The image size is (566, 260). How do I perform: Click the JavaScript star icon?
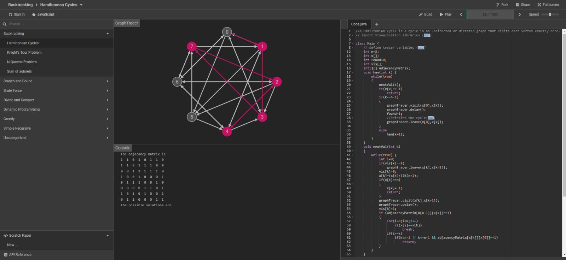click(34, 14)
